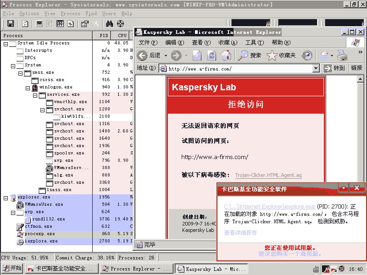The image size is (367, 275).
Task: Open the File menu in Process Explorer
Action: pos(8,14)
